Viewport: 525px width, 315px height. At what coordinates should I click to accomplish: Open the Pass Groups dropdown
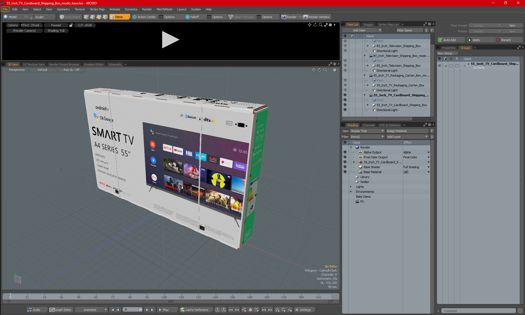point(485,25)
